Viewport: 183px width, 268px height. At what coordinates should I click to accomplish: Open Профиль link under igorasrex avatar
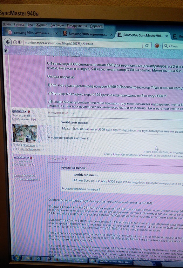(29, 145)
